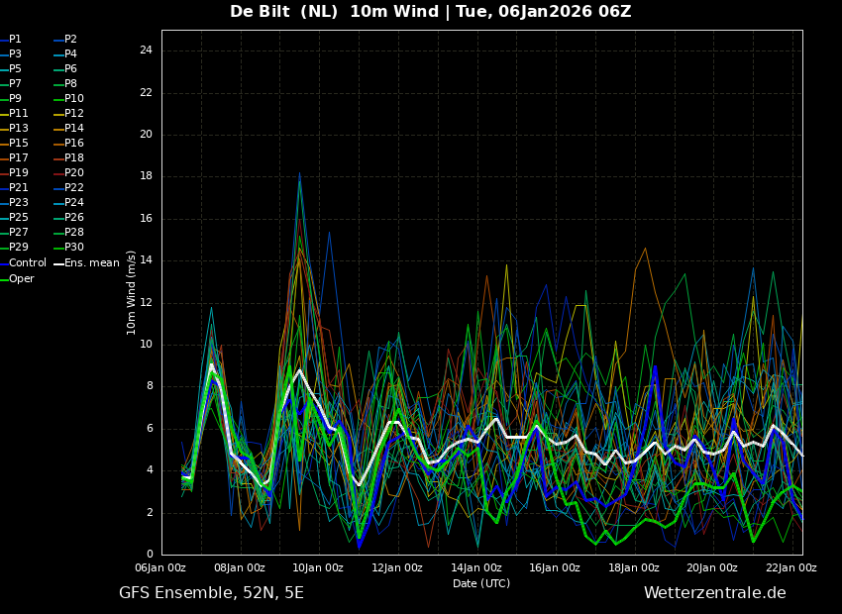Click the P25 legend item
The height and width of the screenshot is (614, 842).
14,217
